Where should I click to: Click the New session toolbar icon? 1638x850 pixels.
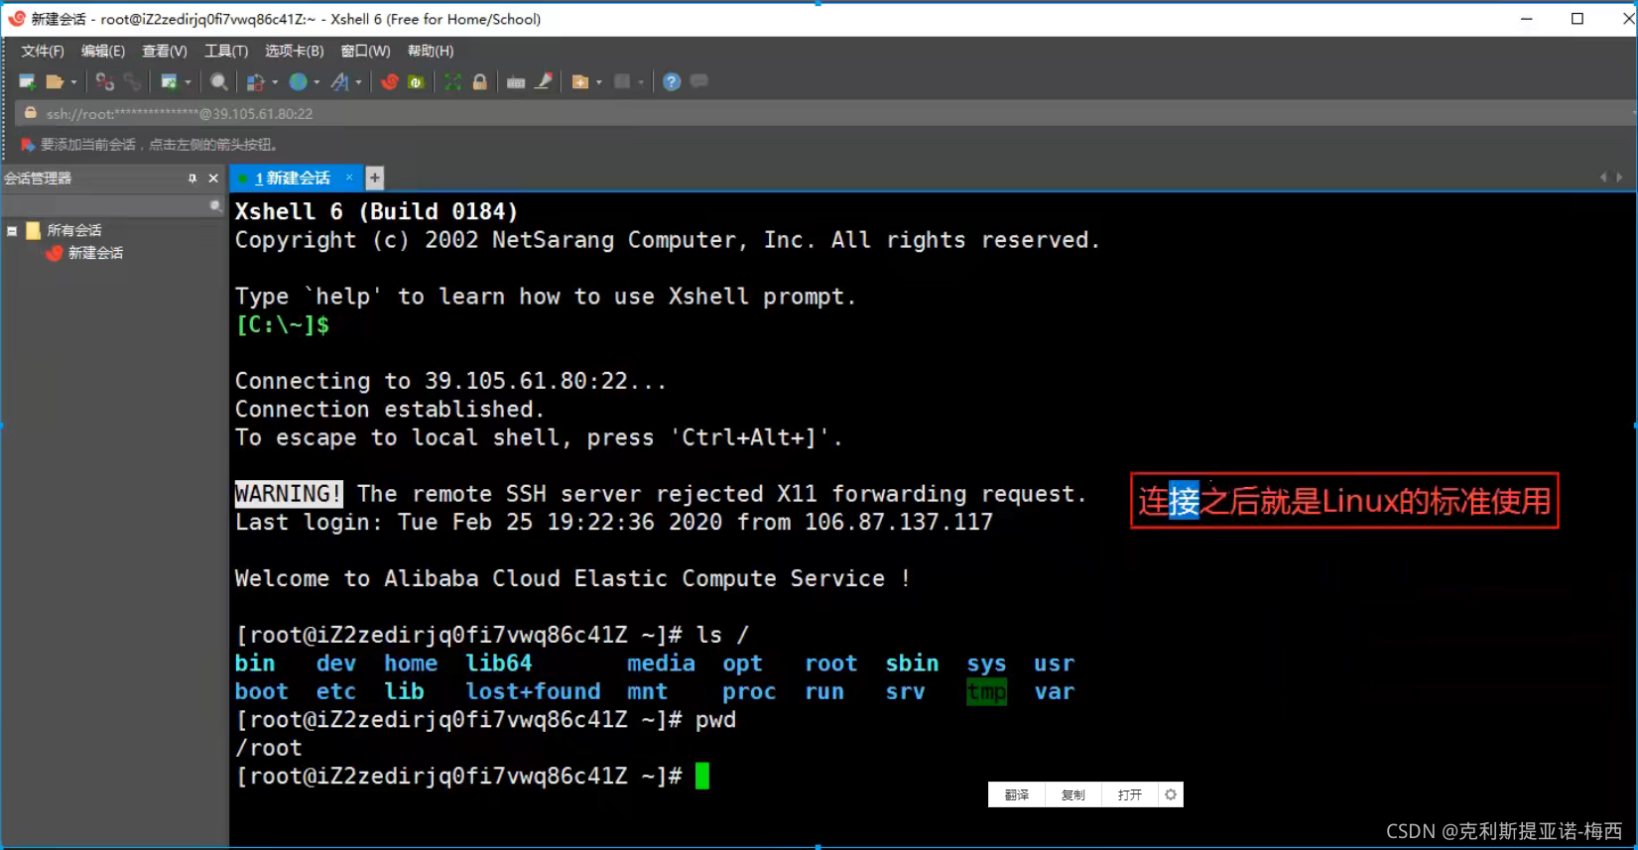27,82
